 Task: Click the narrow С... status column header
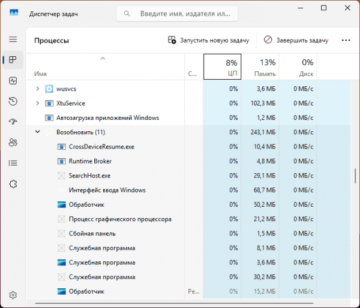tap(194, 67)
